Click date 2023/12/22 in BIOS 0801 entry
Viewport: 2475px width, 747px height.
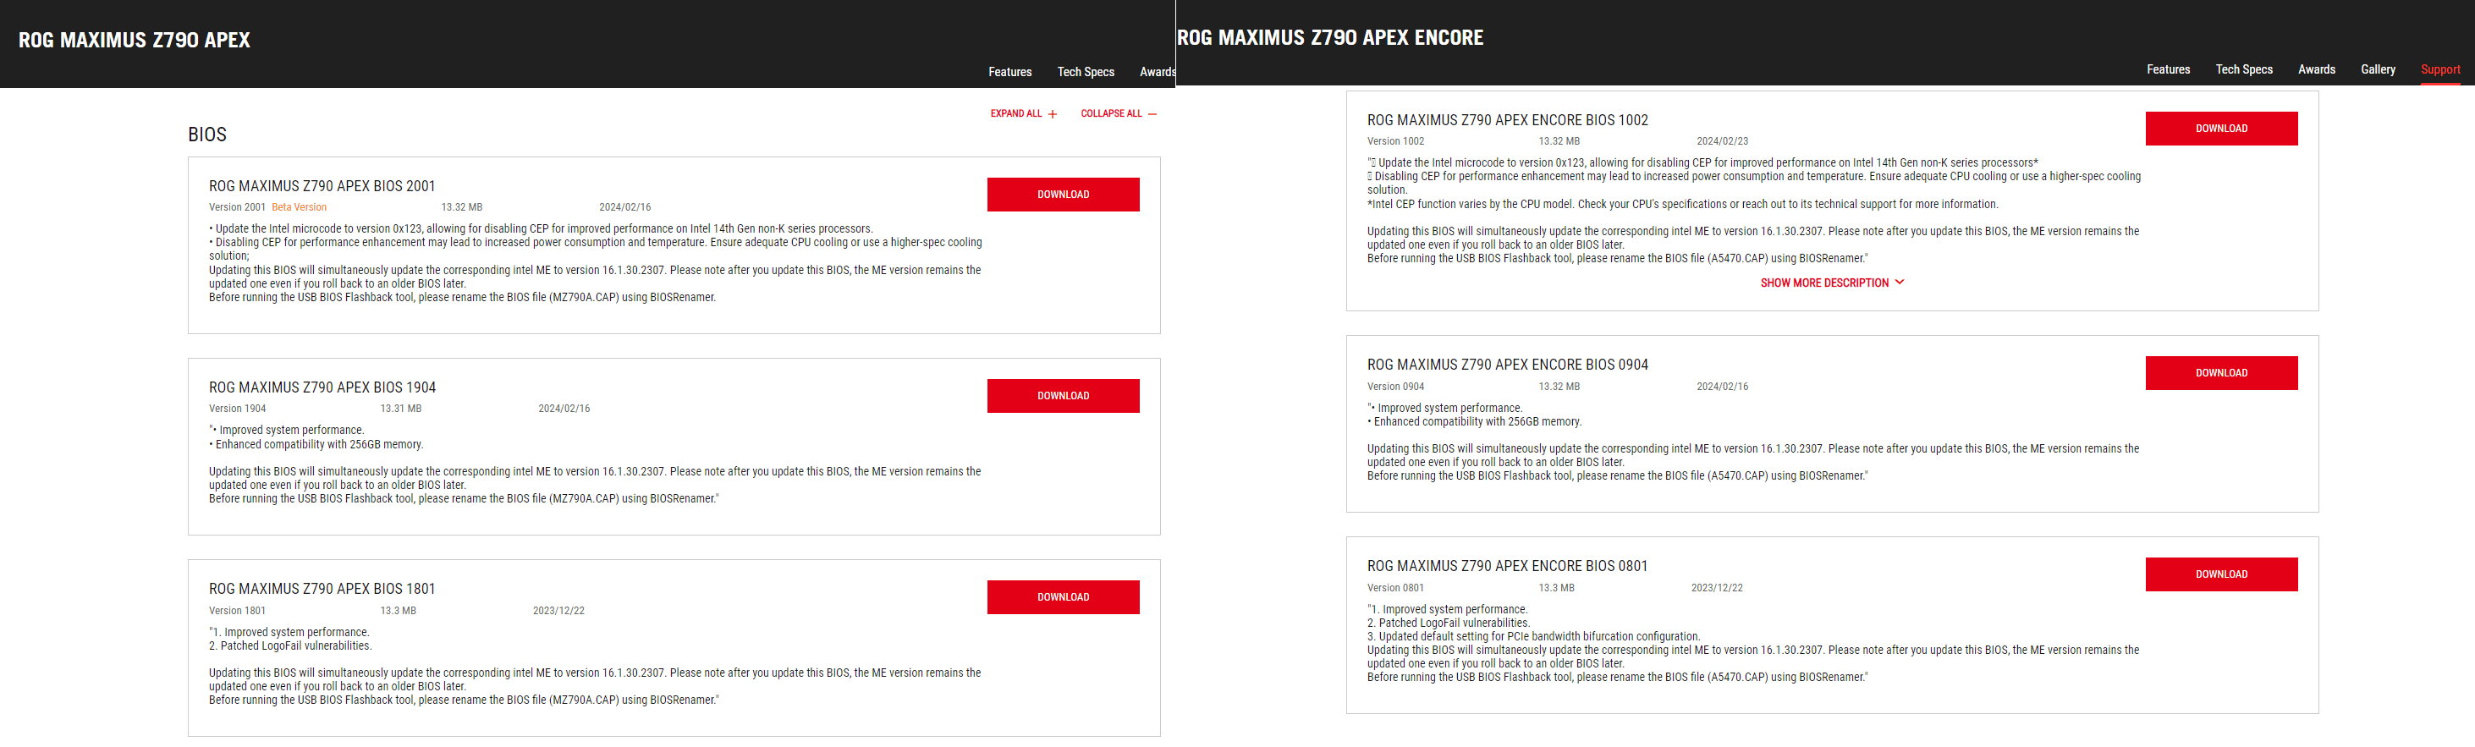pyautogui.click(x=1717, y=588)
